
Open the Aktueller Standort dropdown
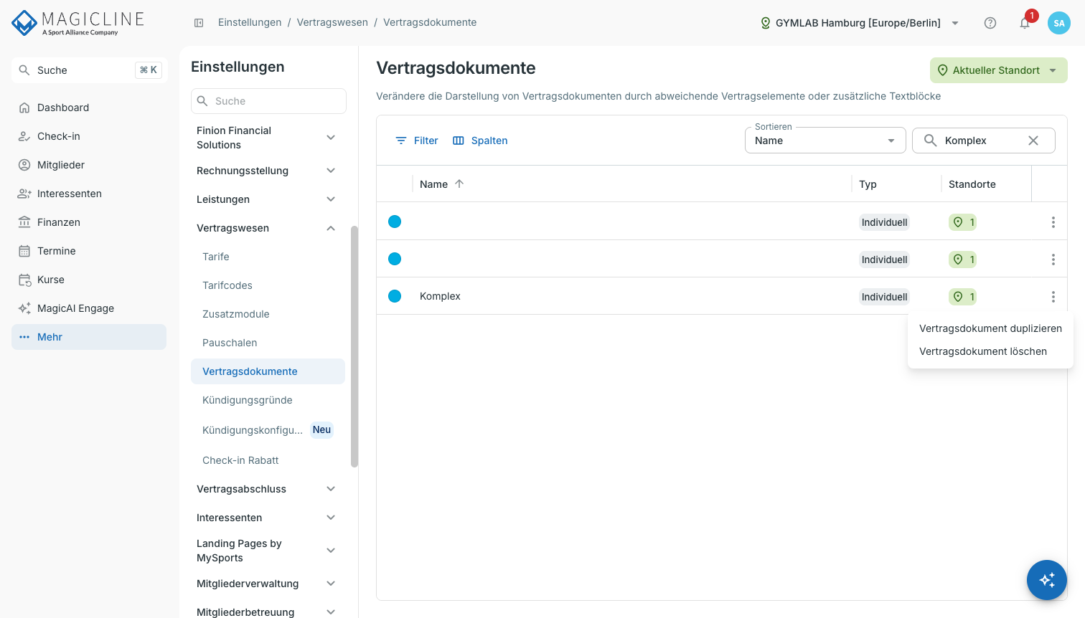pyautogui.click(x=999, y=70)
